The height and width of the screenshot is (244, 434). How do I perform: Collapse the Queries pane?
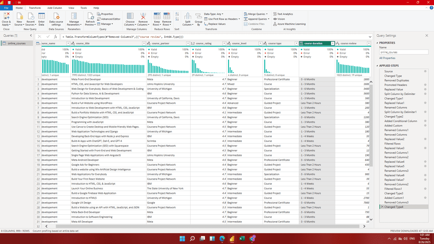[x=31, y=36]
